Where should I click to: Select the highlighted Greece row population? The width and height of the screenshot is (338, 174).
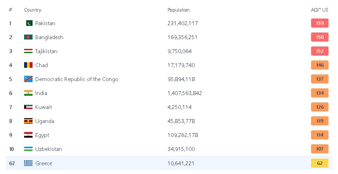point(181,163)
